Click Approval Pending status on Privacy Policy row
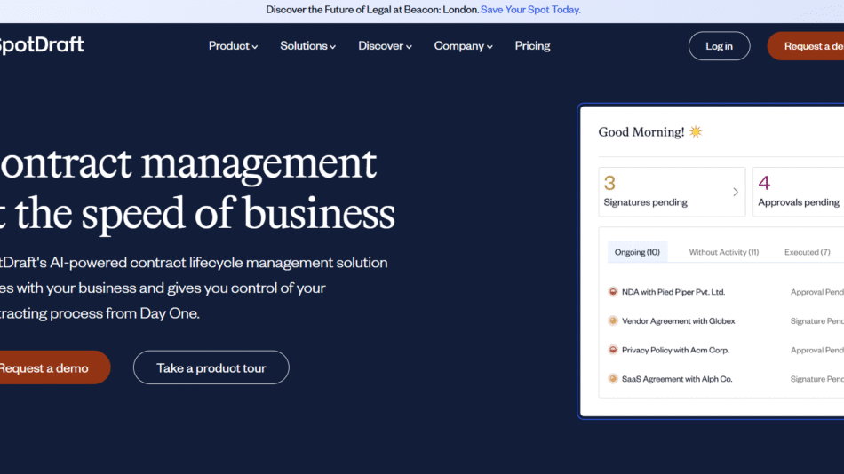 coord(817,350)
